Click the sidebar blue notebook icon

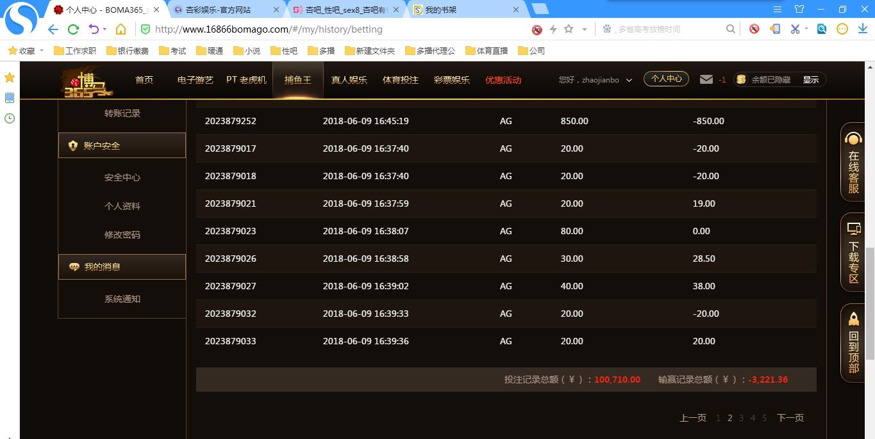coord(10,98)
